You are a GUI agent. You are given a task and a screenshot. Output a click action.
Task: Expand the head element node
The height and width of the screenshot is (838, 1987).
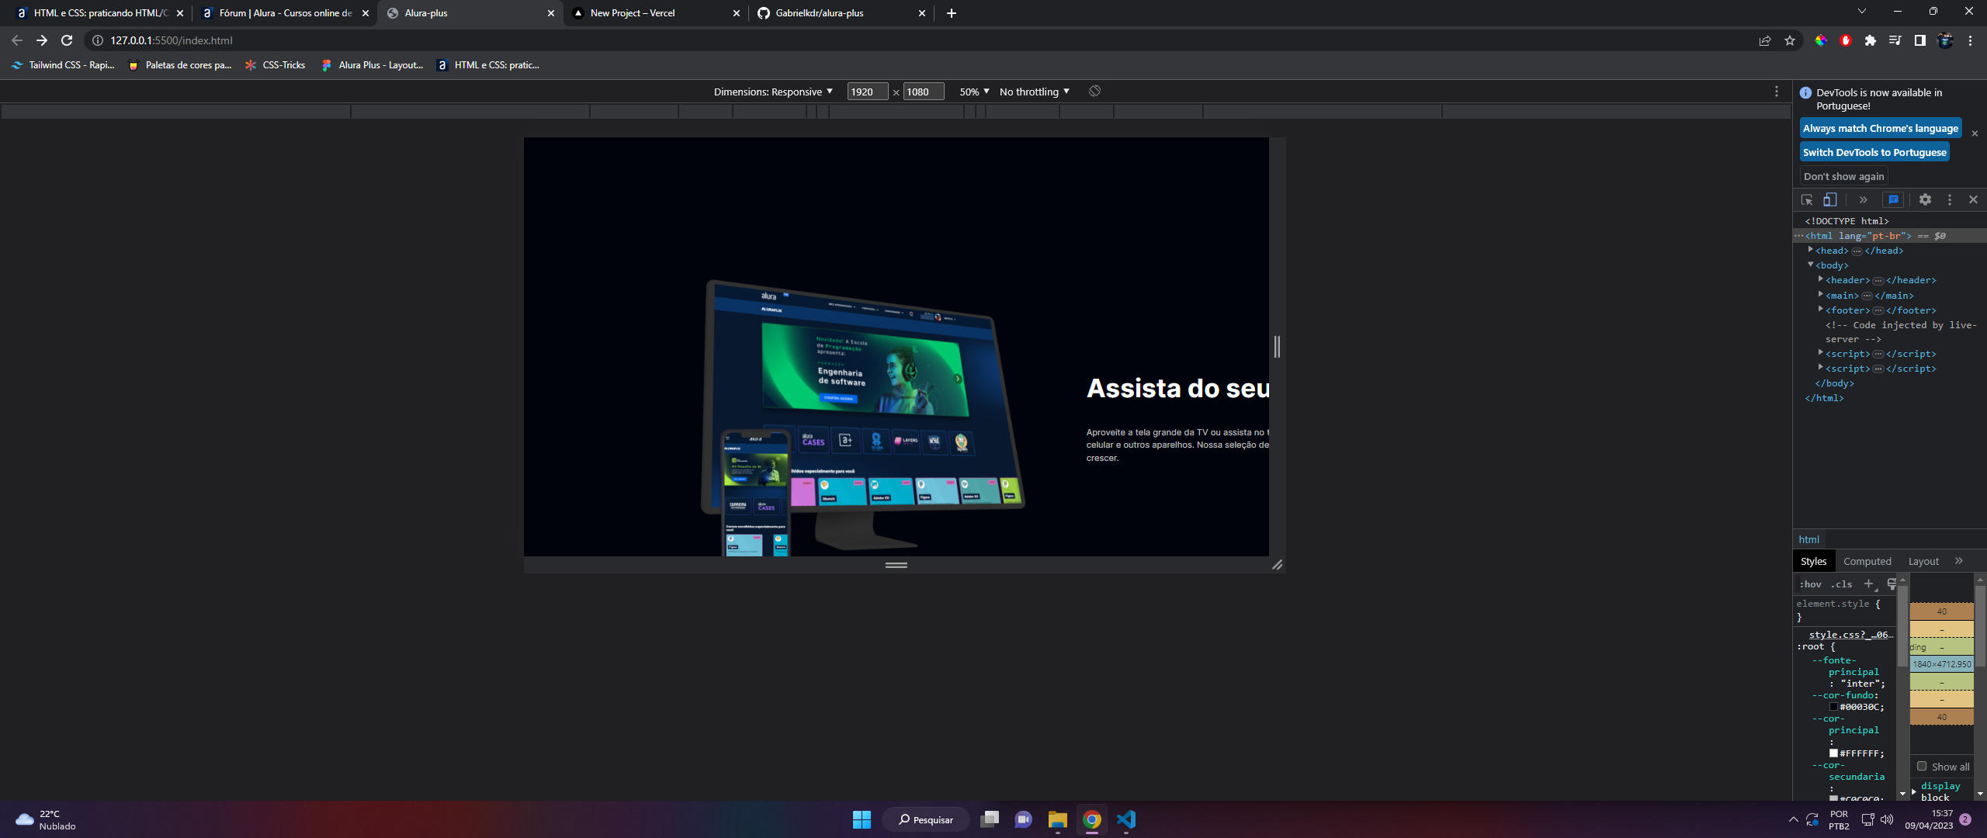[1810, 250]
